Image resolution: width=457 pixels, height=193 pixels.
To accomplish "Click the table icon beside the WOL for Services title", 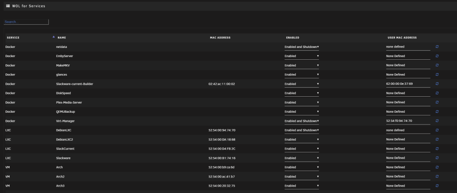I will (8, 6).
